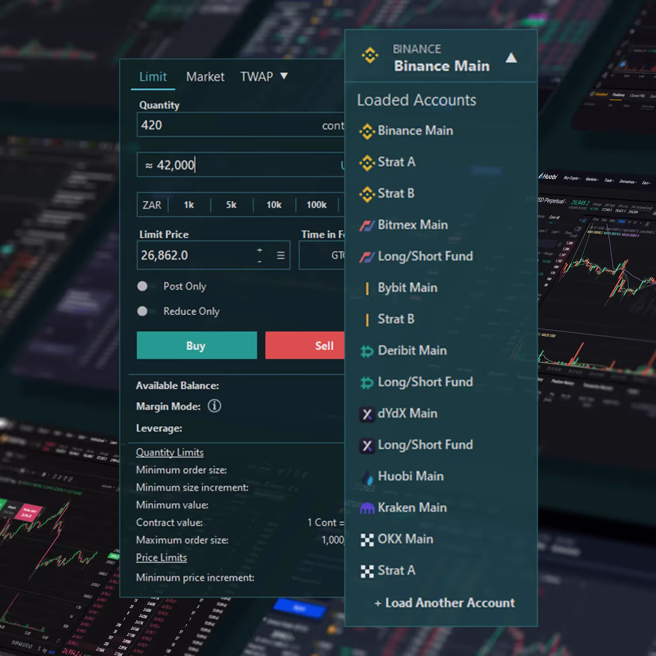Click the 5k quick amount button
The width and height of the screenshot is (656, 656).
click(x=231, y=205)
